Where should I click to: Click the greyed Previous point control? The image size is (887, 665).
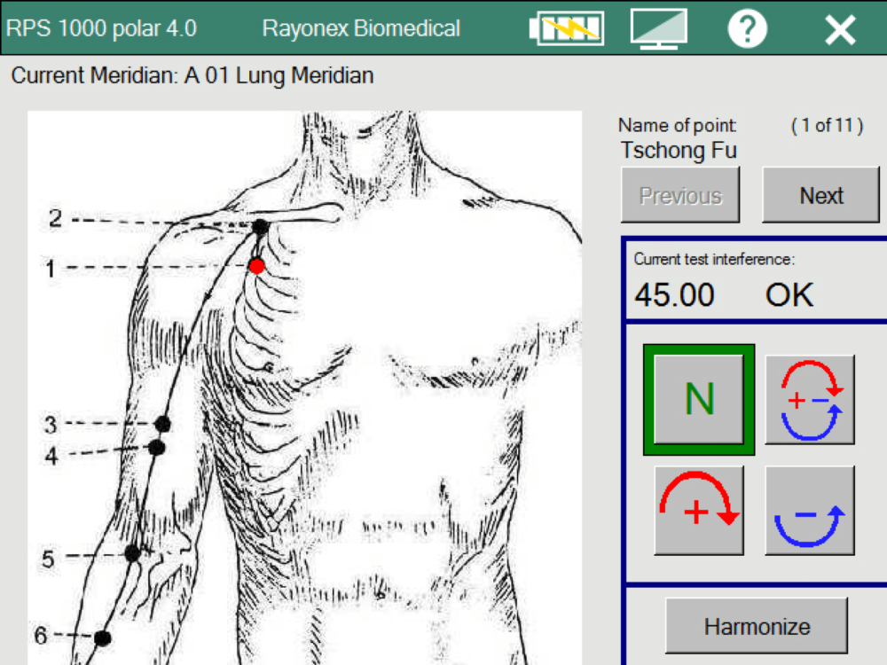pyautogui.click(x=680, y=195)
